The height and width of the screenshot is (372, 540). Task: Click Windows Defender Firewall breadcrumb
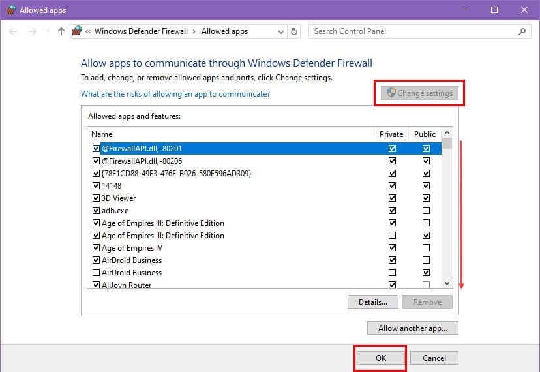tap(142, 31)
